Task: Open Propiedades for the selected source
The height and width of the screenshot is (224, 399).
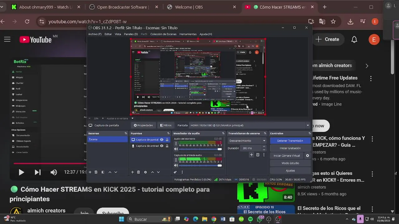Action: [143, 125]
